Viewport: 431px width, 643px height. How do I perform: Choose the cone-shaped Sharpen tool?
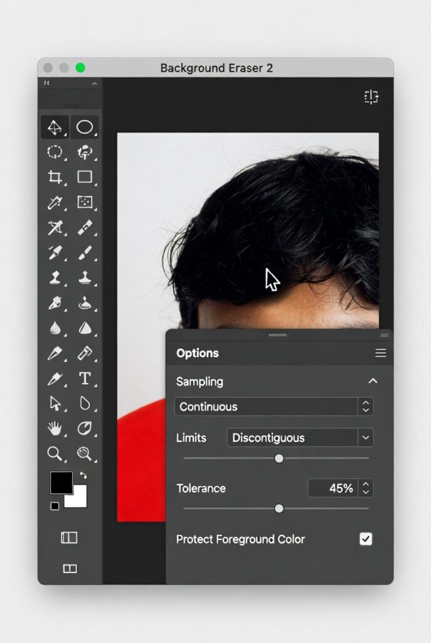(85, 328)
